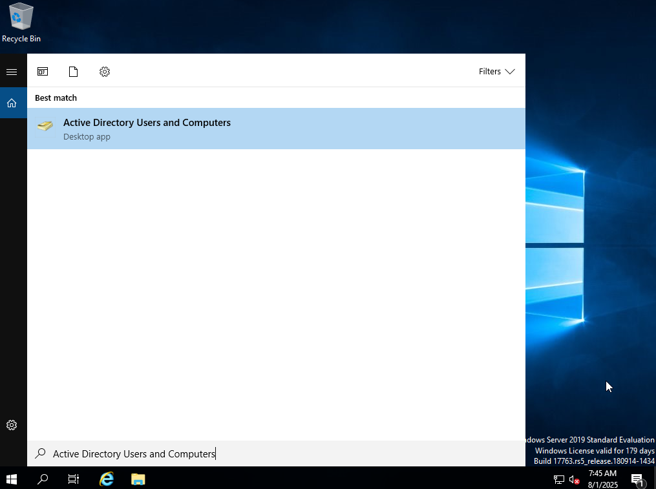Filter results by Apps icon
This screenshot has width=656, height=489.
pyautogui.click(x=43, y=72)
